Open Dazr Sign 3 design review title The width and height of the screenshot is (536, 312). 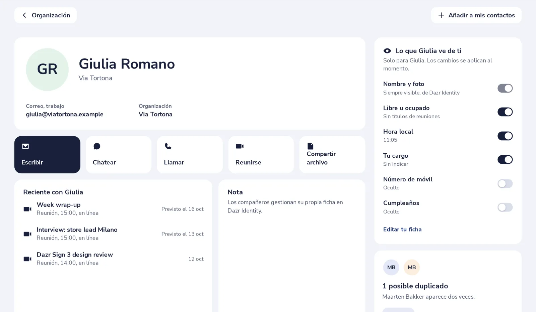pyautogui.click(x=75, y=255)
